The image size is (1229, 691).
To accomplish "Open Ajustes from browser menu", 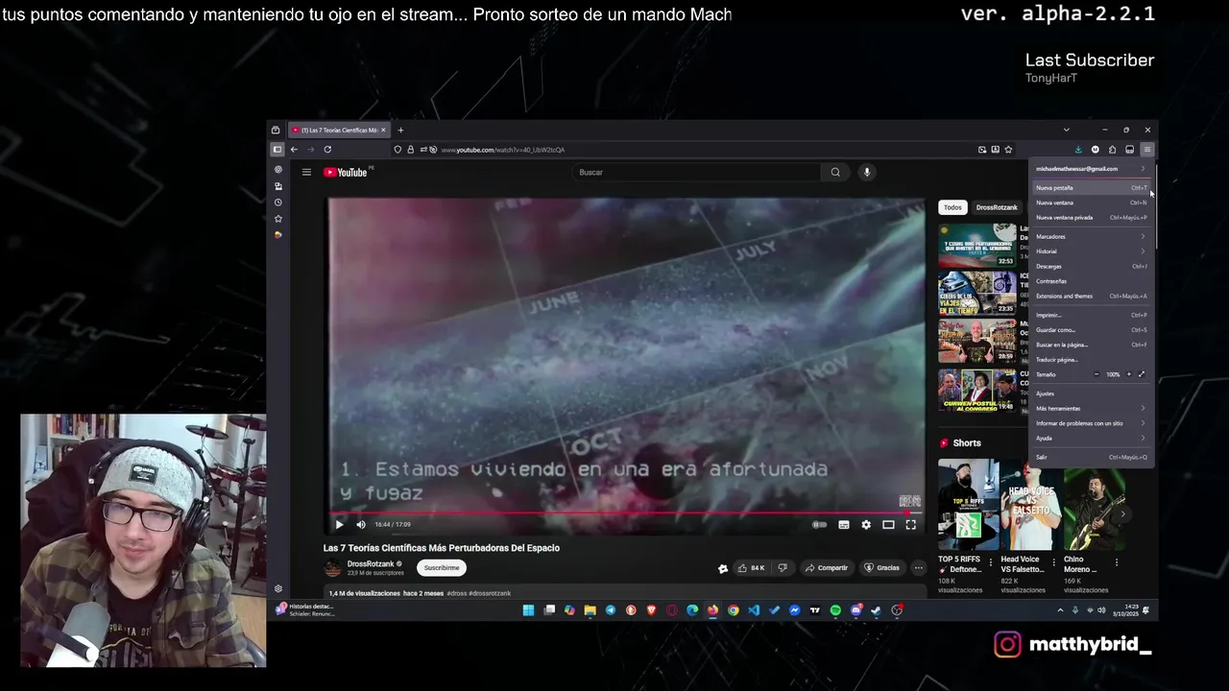I will (1091, 393).
